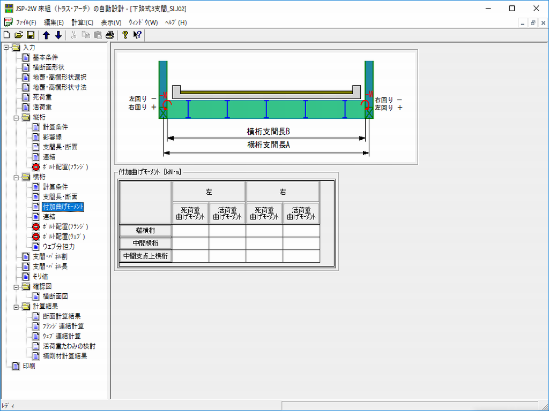Click the yellow question mark help icon
Image resolution: width=549 pixels, height=411 pixels.
click(x=125, y=35)
